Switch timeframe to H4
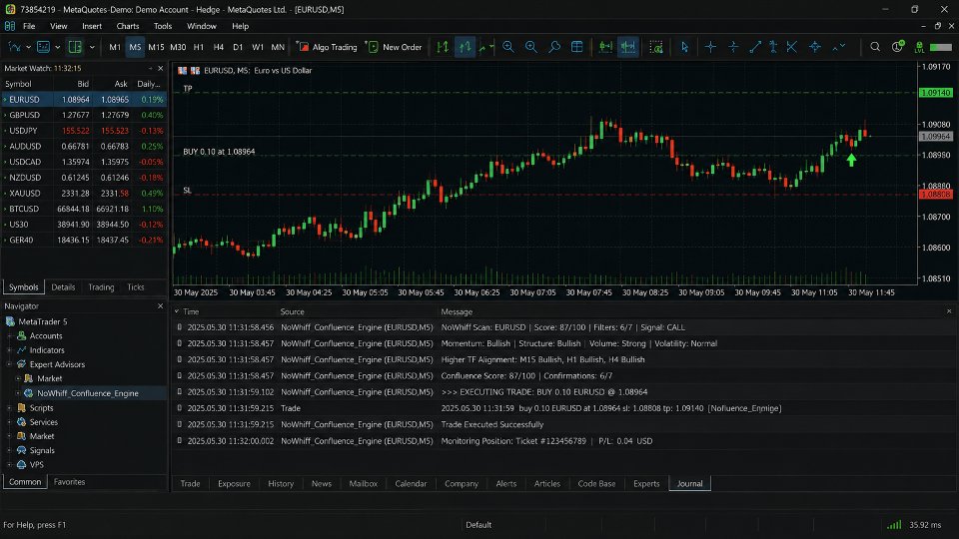 [x=219, y=47]
